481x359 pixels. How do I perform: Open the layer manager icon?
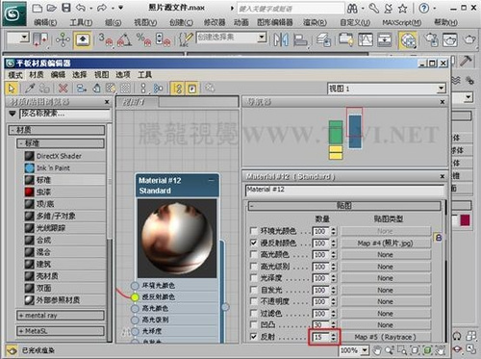tap(324, 40)
